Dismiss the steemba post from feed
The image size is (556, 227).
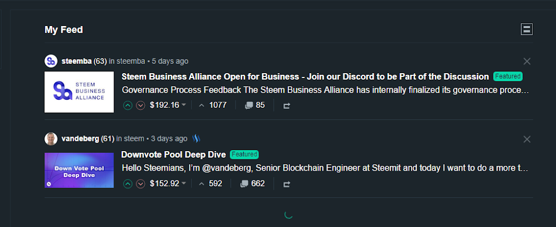pos(527,61)
